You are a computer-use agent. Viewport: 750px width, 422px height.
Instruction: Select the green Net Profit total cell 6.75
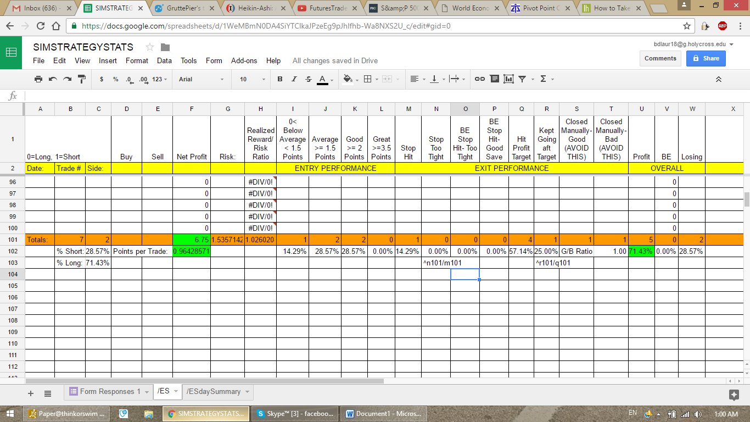[x=192, y=240]
